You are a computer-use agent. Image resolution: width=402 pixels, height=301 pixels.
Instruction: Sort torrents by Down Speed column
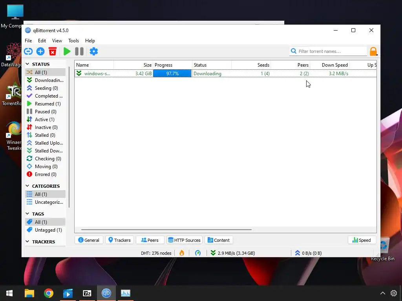(x=329, y=65)
